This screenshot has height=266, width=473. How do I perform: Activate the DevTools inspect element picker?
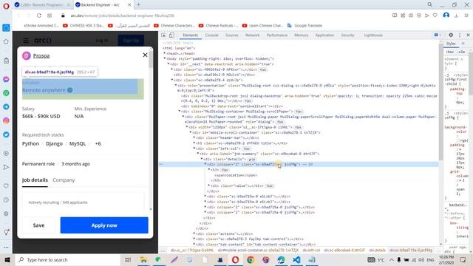click(163, 35)
